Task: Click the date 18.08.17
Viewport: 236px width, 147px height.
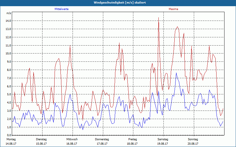Action: (x=132, y=144)
